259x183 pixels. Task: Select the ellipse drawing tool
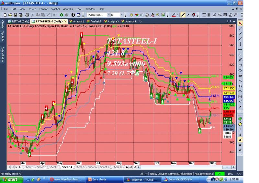pyautogui.click(x=240, y=70)
